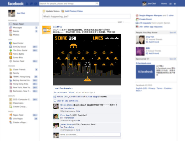Click the 0.facebook sponsored ad image
Image resolution: width=185 pixels, height=141 pixels.
coord(145,72)
